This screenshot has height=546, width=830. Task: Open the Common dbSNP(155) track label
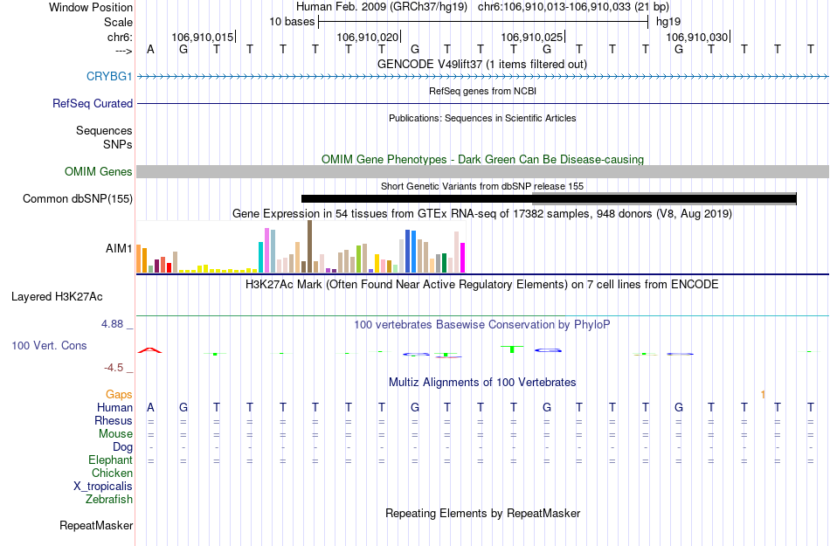[x=77, y=198]
